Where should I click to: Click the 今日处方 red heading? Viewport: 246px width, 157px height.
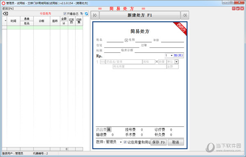pos(45,13)
